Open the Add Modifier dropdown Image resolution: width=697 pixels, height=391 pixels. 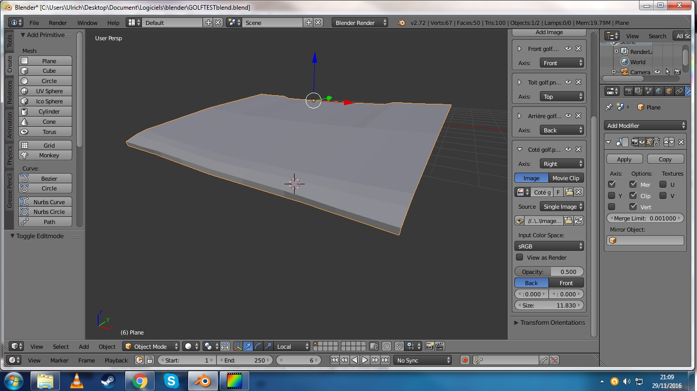pos(646,126)
